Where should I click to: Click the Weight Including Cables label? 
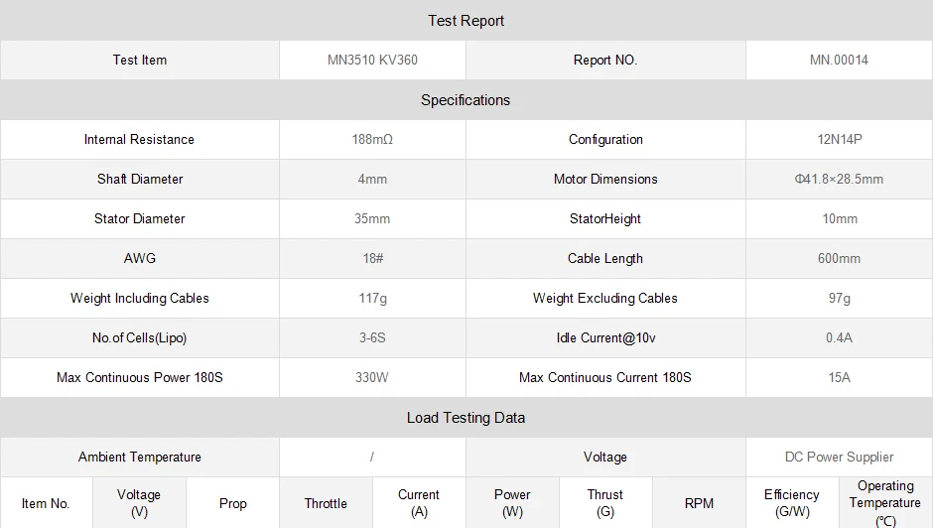(140, 298)
